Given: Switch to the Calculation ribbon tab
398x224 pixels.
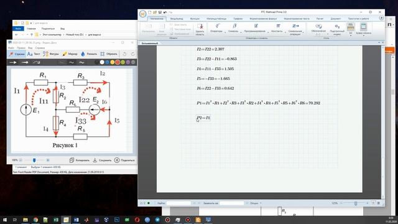Looking at the screenshot, I should pos(320,19).
